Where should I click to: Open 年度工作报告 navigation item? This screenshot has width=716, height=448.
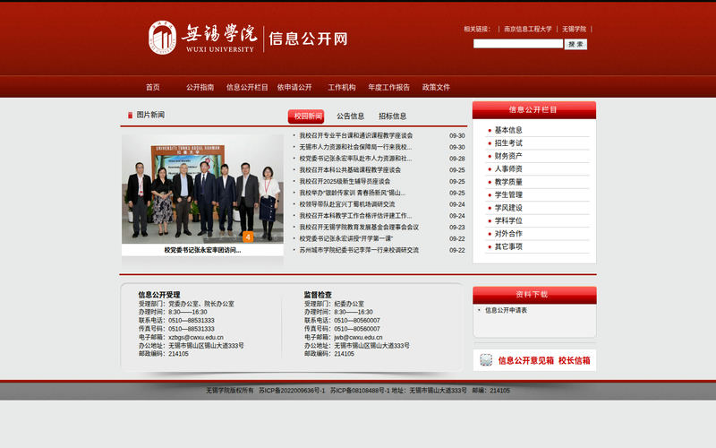coord(388,87)
